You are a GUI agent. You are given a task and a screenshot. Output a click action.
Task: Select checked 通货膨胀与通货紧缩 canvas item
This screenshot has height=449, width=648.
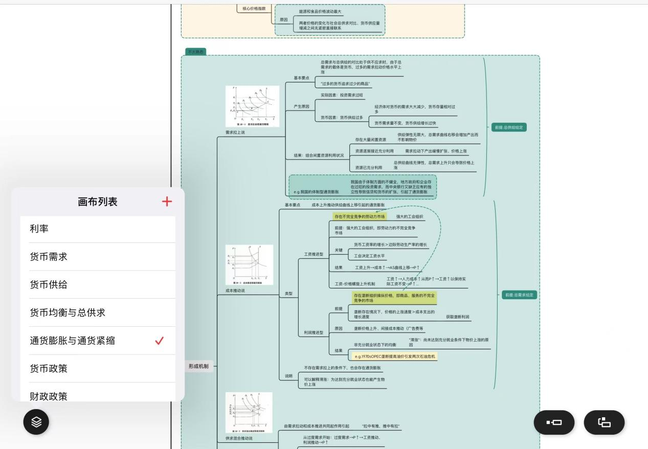click(98, 341)
